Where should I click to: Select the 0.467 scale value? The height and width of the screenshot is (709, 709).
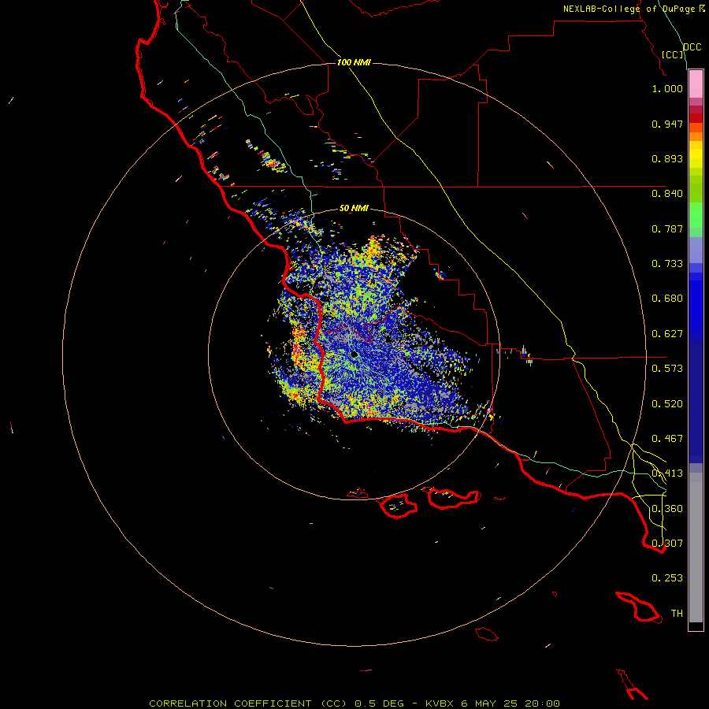click(667, 439)
